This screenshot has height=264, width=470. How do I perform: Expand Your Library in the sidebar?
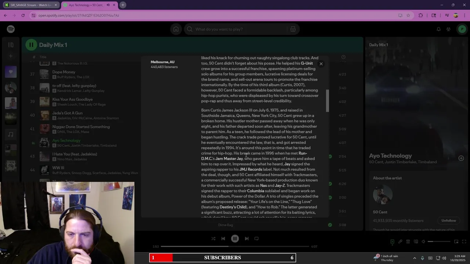tap(11, 45)
